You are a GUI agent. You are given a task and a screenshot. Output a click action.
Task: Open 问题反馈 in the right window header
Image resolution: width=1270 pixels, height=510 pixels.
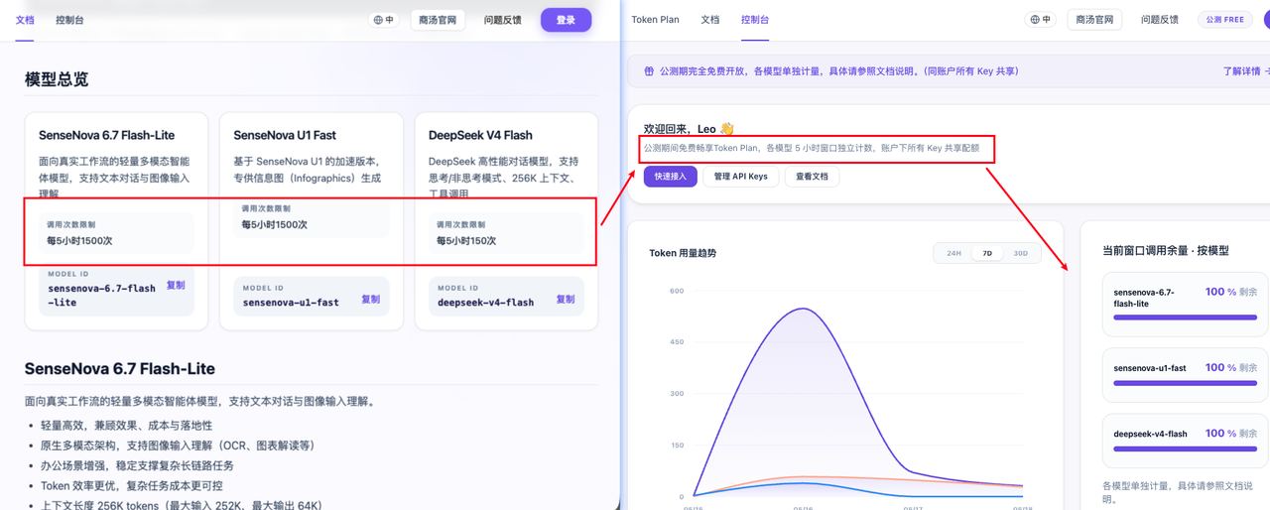coord(1159,19)
